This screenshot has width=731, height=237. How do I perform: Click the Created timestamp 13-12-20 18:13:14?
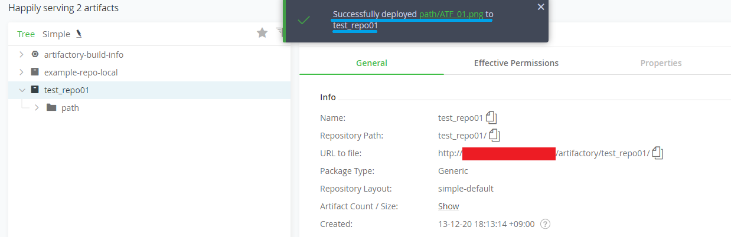(x=487, y=224)
